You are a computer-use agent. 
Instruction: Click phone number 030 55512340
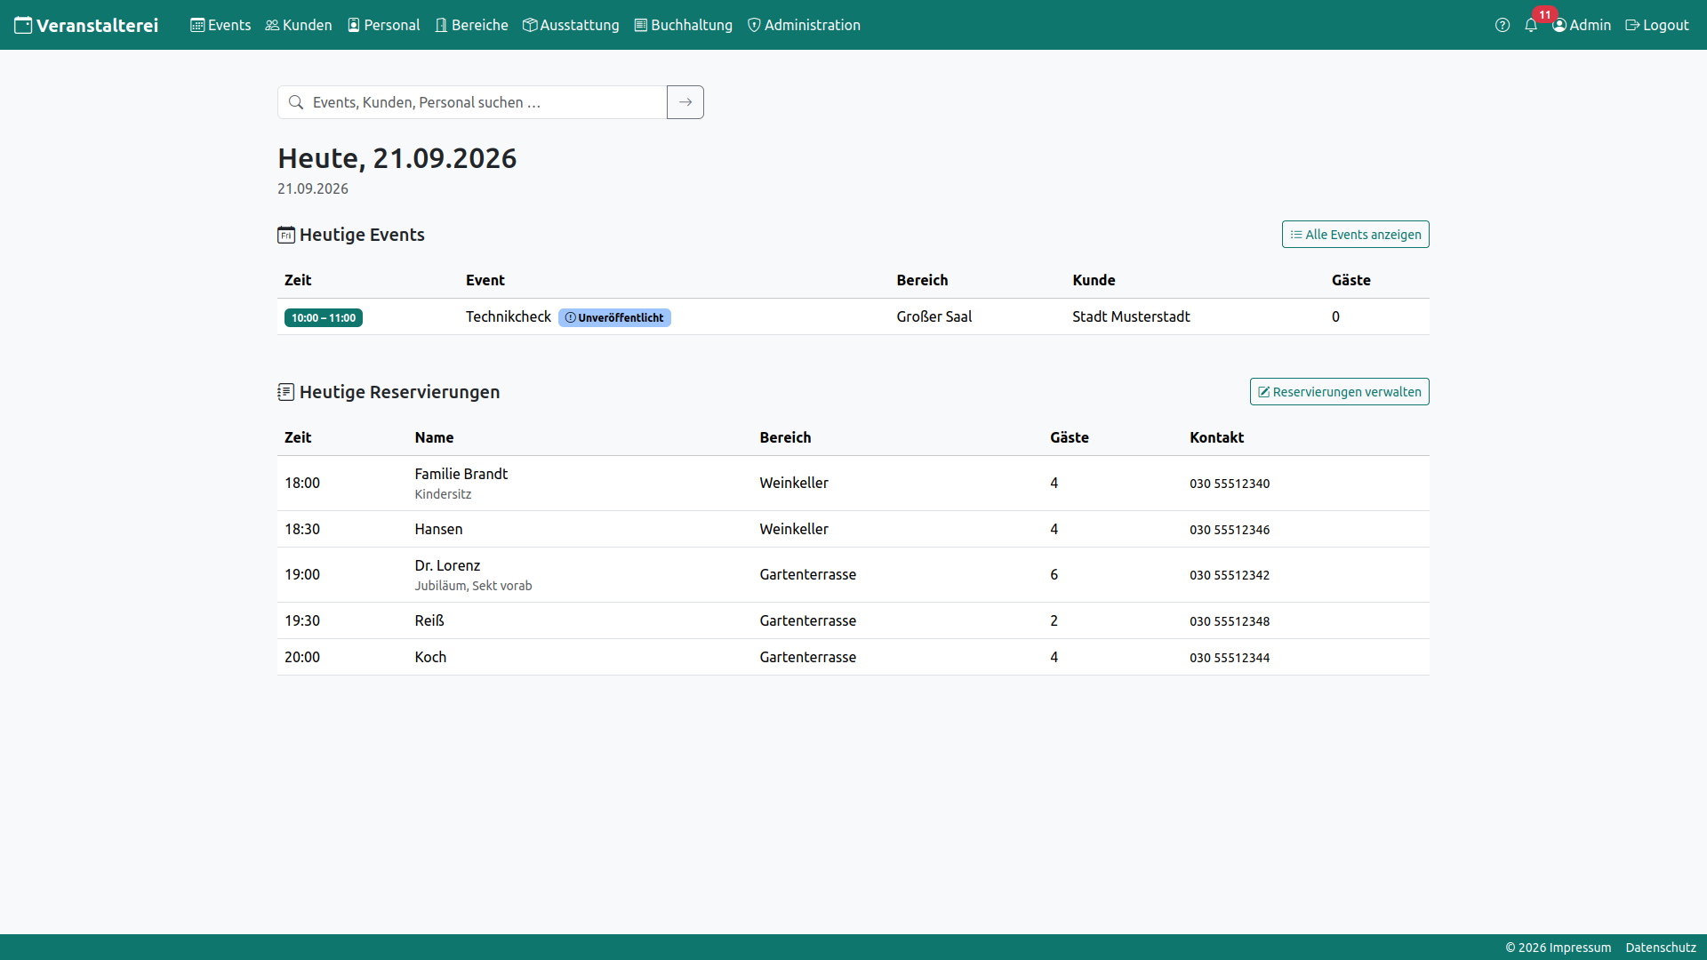[x=1230, y=484]
